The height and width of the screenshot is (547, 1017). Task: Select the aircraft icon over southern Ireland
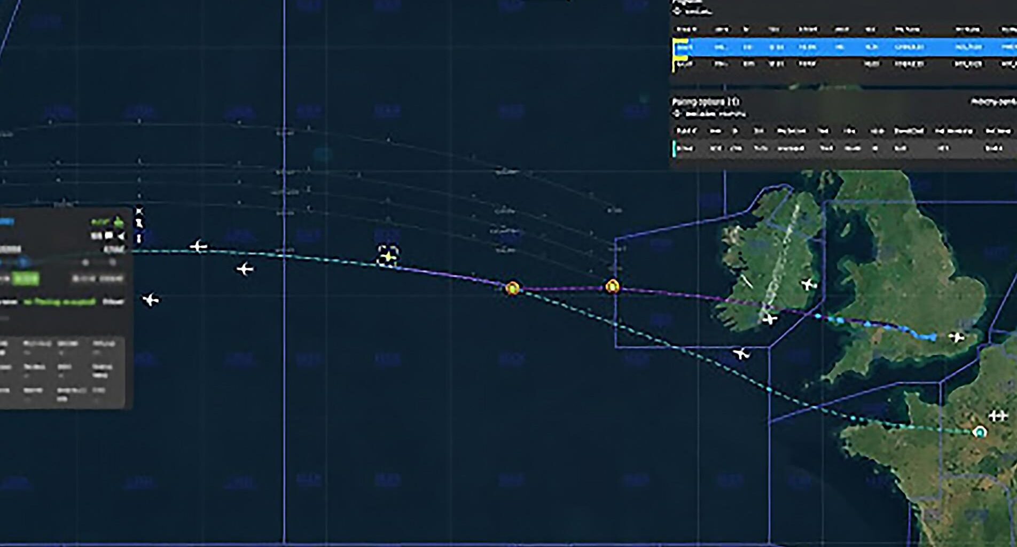(x=770, y=319)
